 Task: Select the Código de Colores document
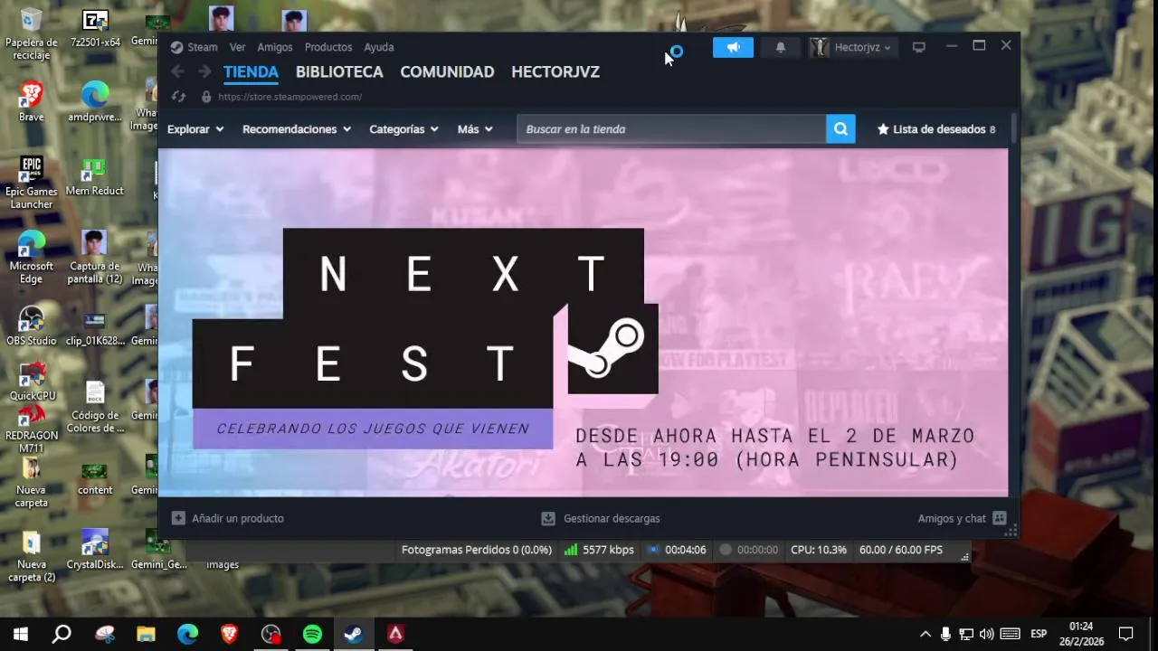click(x=94, y=406)
